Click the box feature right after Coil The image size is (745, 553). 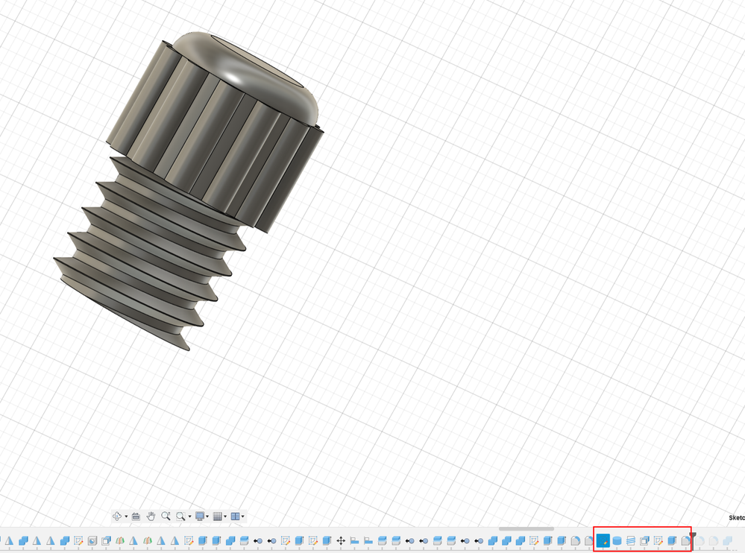click(644, 540)
